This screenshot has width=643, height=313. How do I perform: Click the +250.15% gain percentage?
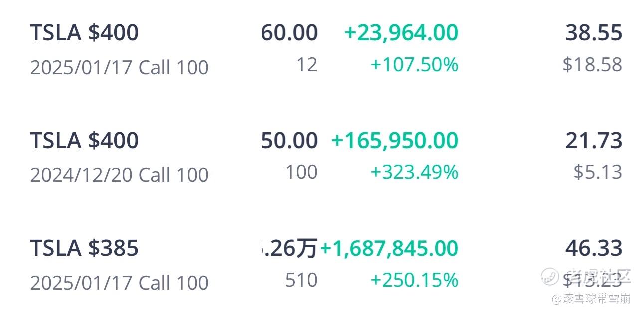[414, 281]
